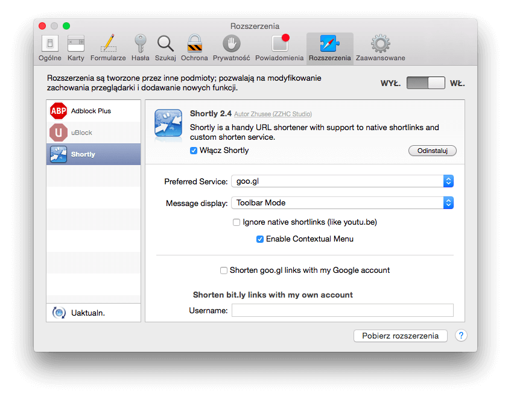Switch to the Ogólne tab label
Viewport: 511px width, 400px height.
pyautogui.click(x=50, y=58)
